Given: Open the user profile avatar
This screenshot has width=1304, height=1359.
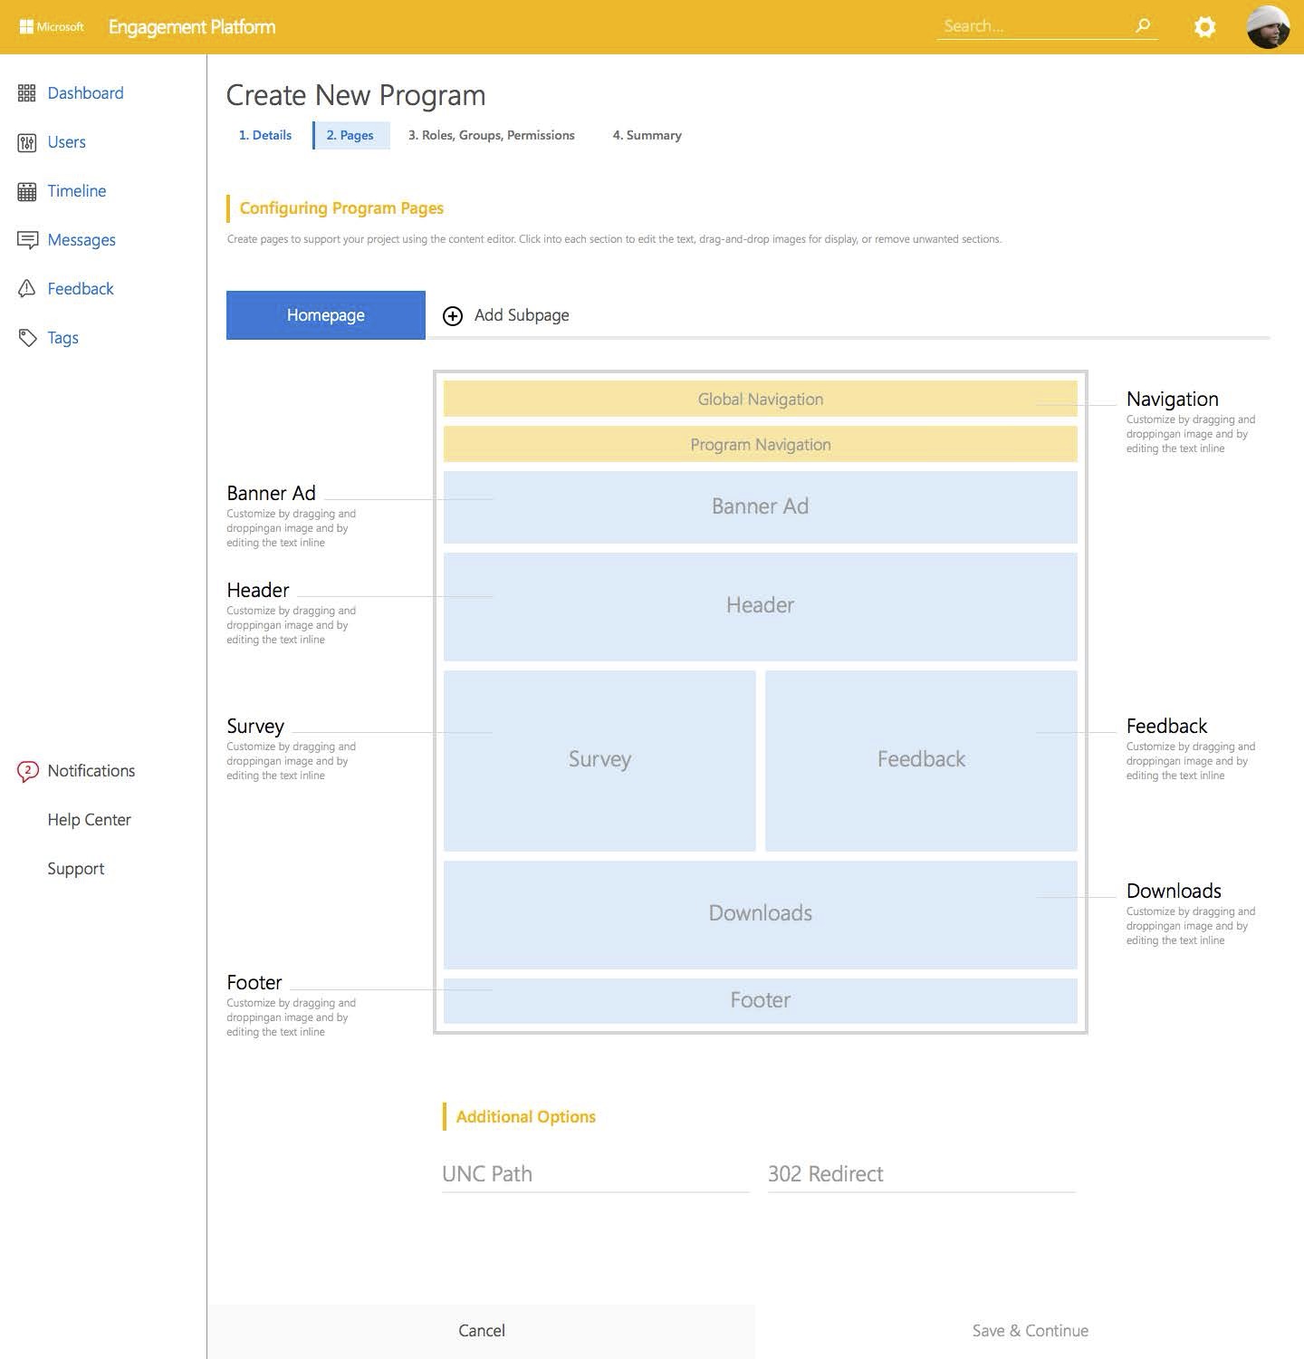Looking at the screenshot, I should pyautogui.click(x=1269, y=27).
